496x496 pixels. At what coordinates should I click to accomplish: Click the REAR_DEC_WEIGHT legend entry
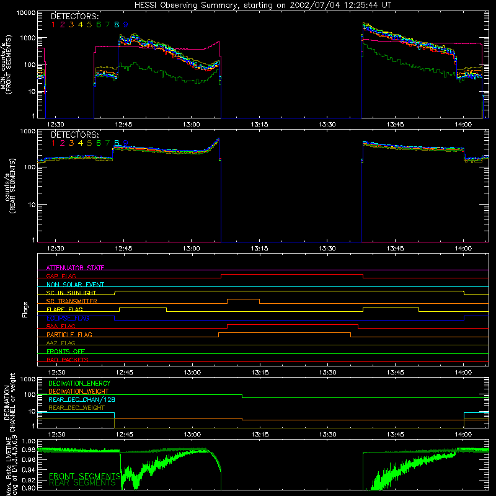pyautogui.click(x=76, y=408)
